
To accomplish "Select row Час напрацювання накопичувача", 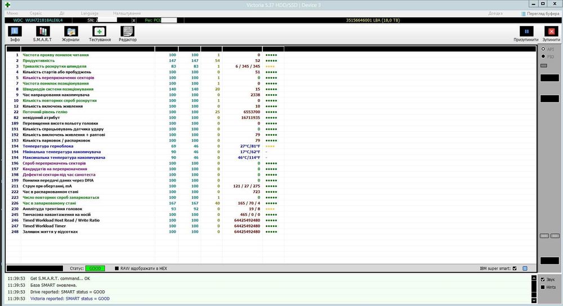I will click(271, 95).
